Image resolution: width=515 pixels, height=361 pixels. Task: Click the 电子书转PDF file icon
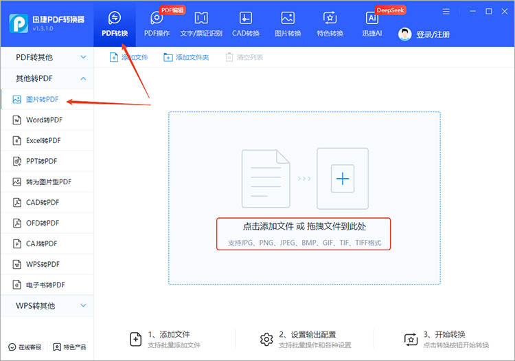point(16,285)
